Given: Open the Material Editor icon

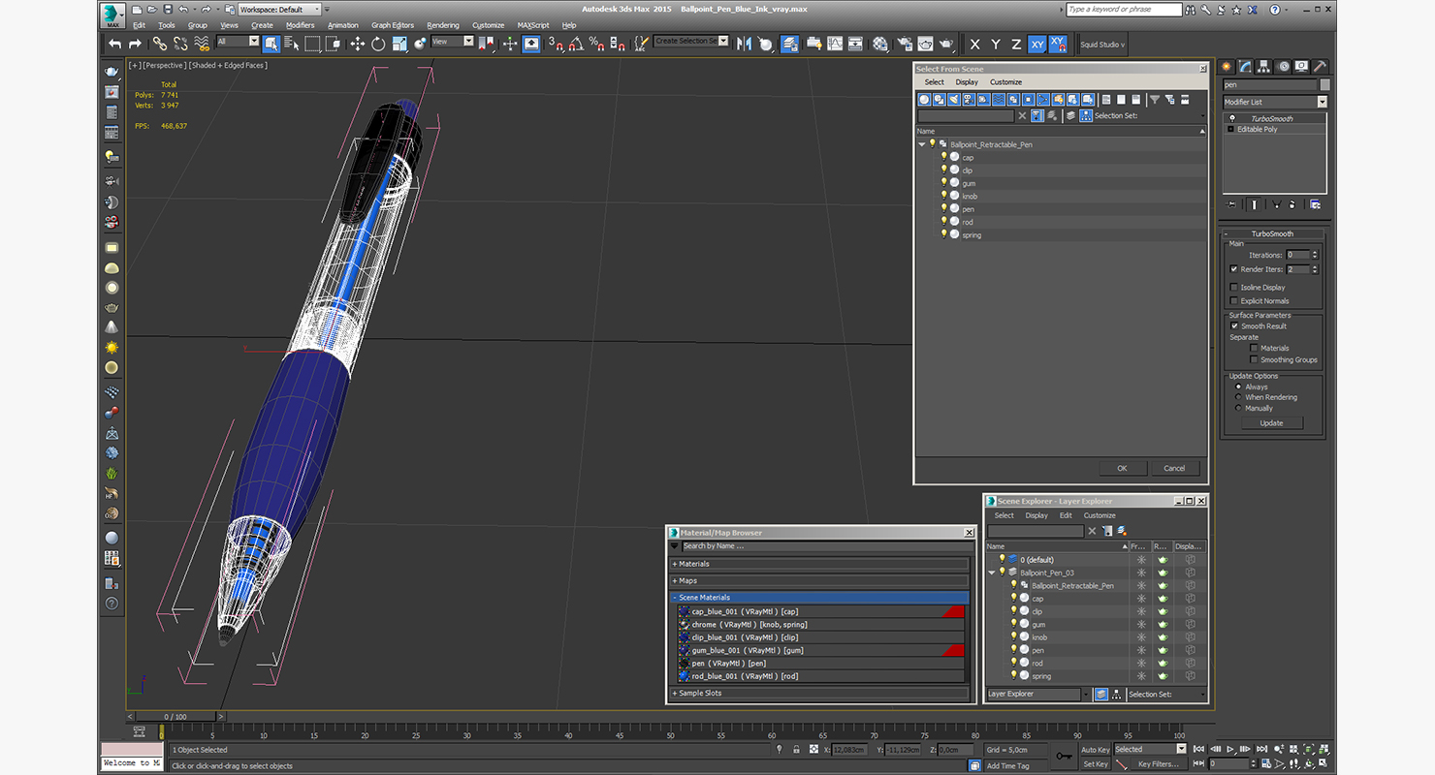Looking at the screenshot, I should [x=880, y=44].
